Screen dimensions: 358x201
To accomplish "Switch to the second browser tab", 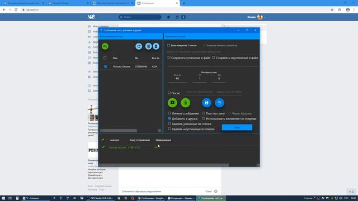I will coord(68,3).
